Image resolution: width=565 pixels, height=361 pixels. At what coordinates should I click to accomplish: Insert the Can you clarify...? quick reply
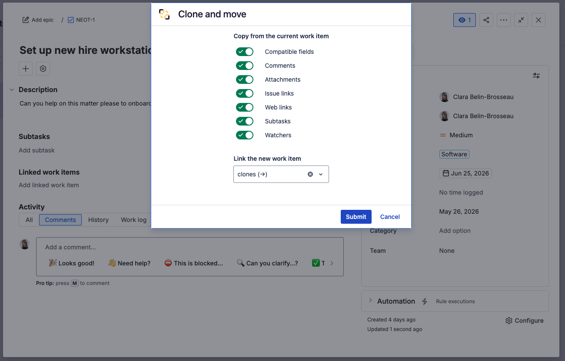click(x=267, y=263)
